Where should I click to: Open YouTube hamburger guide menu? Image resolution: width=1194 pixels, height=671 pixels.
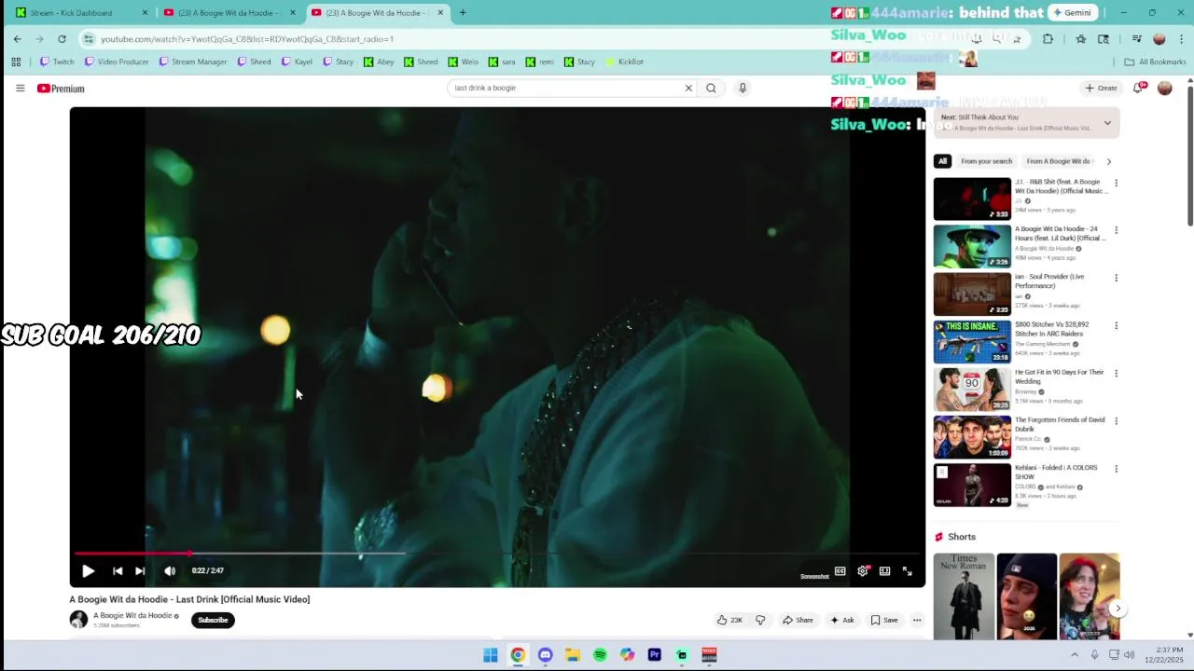coord(20,88)
